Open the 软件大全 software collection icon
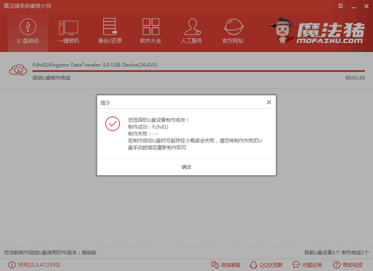 click(x=150, y=31)
